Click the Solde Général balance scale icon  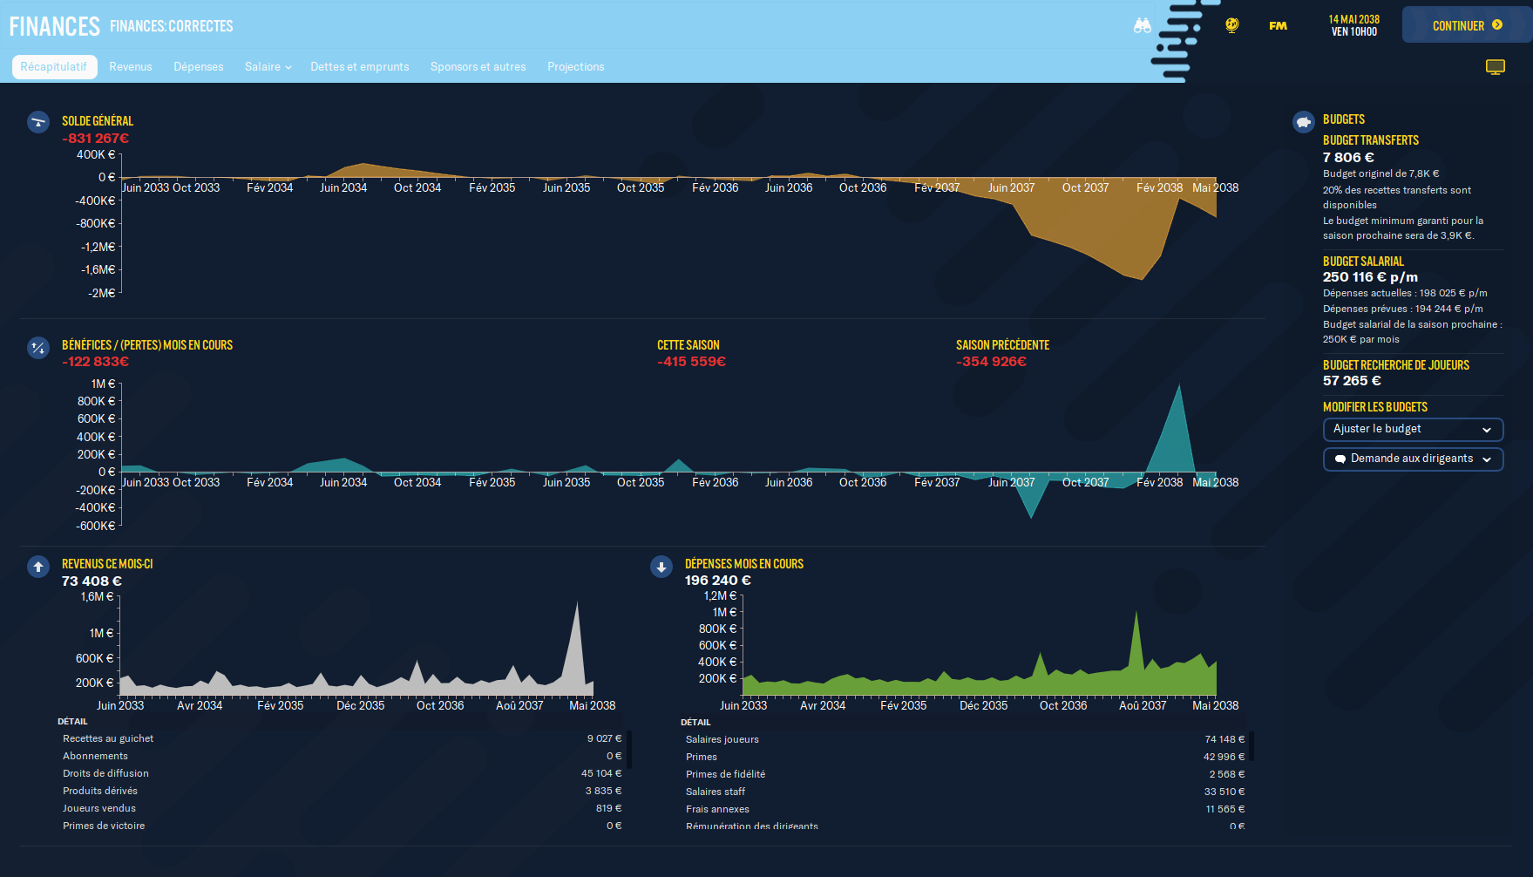click(38, 122)
